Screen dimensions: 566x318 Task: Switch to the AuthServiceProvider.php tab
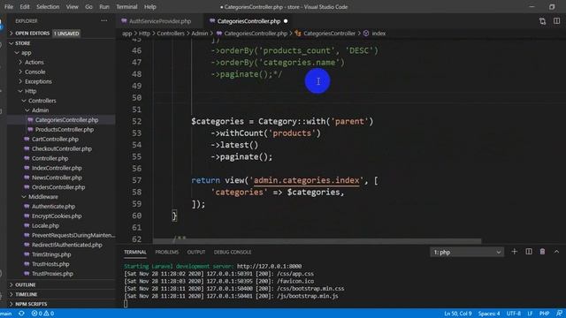(160, 21)
